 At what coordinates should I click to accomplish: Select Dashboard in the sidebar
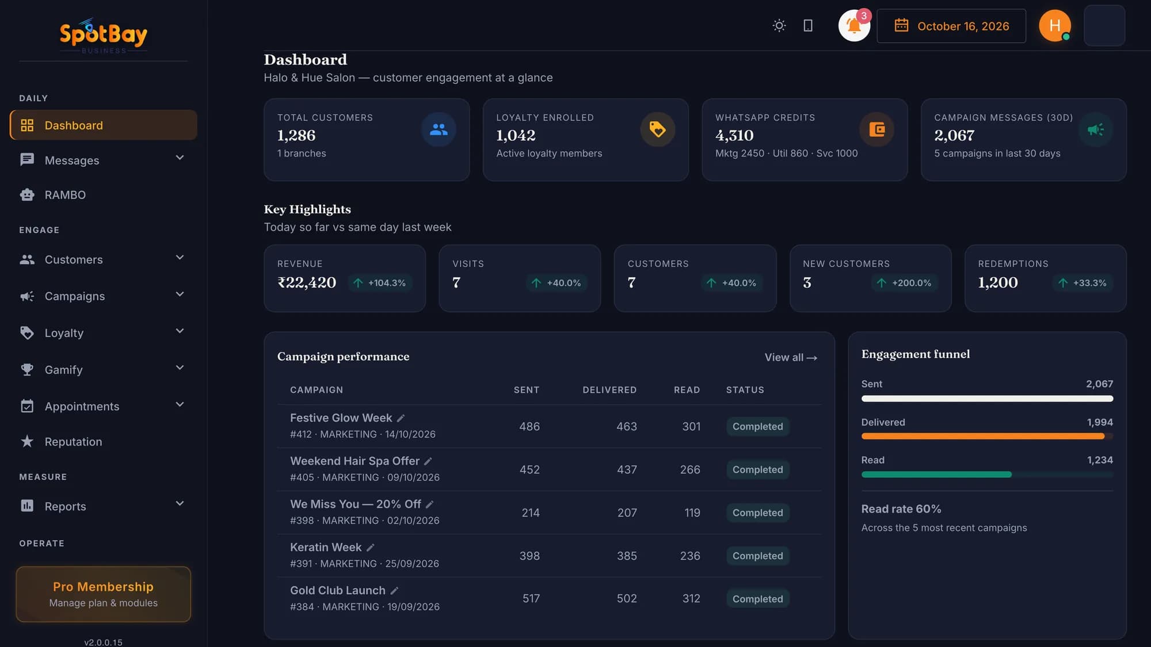104,125
